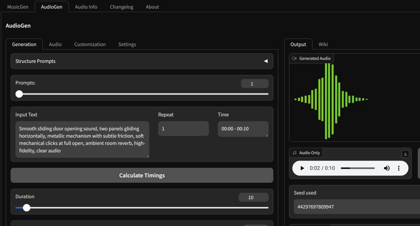Open the Audio Info tab
420x226 pixels.
pos(86,7)
